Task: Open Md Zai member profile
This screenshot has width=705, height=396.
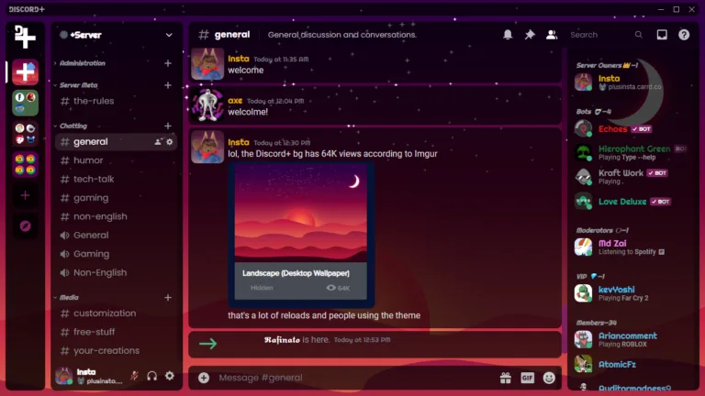Action: pyautogui.click(x=631, y=247)
